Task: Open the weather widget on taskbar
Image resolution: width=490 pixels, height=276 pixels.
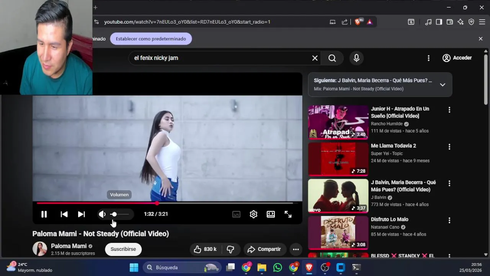Action: pos(30,267)
